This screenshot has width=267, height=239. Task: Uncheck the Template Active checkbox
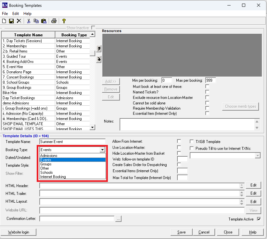click(x=259, y=219)
